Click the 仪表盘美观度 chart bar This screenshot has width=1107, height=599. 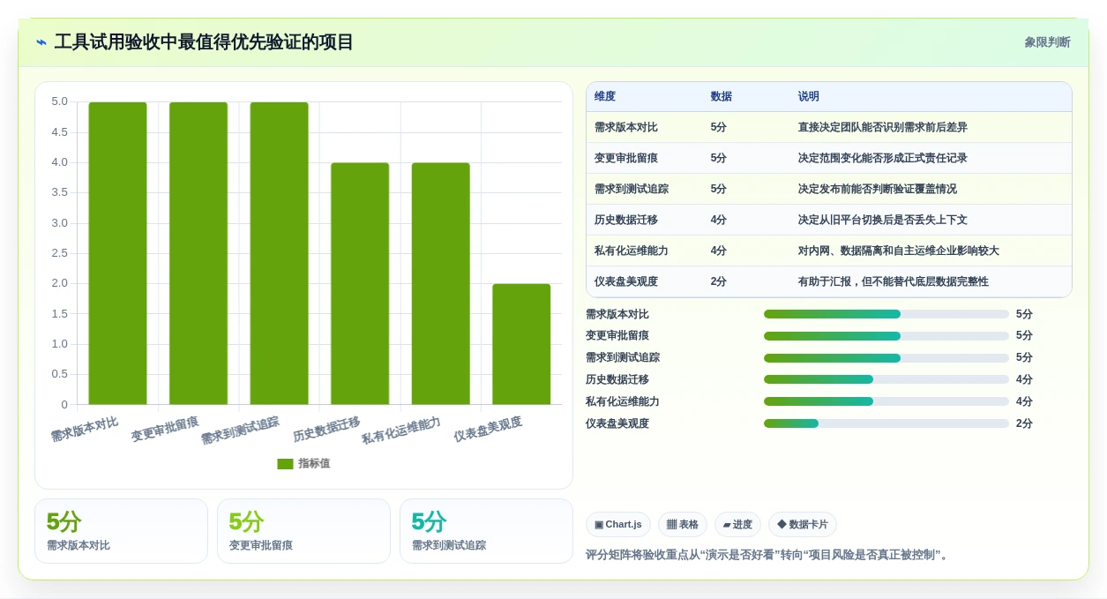coord(521,344)
